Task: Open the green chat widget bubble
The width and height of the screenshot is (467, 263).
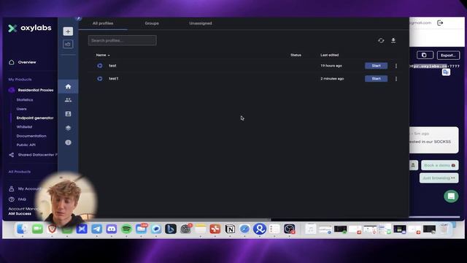Action: (x=451, y=197)
